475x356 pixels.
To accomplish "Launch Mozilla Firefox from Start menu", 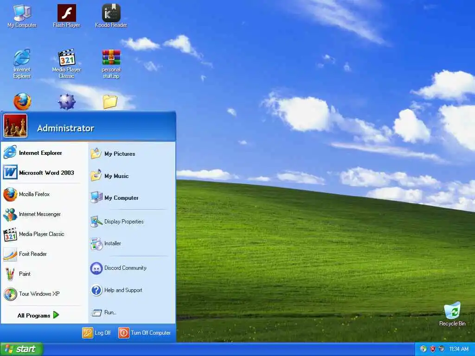I will click(x=41, y=194).
